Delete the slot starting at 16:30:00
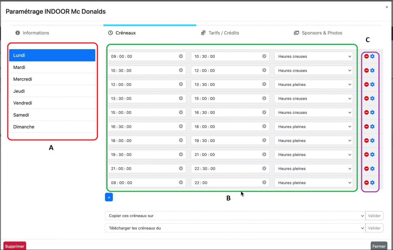The image size is (393, 250). pos(367,127)
